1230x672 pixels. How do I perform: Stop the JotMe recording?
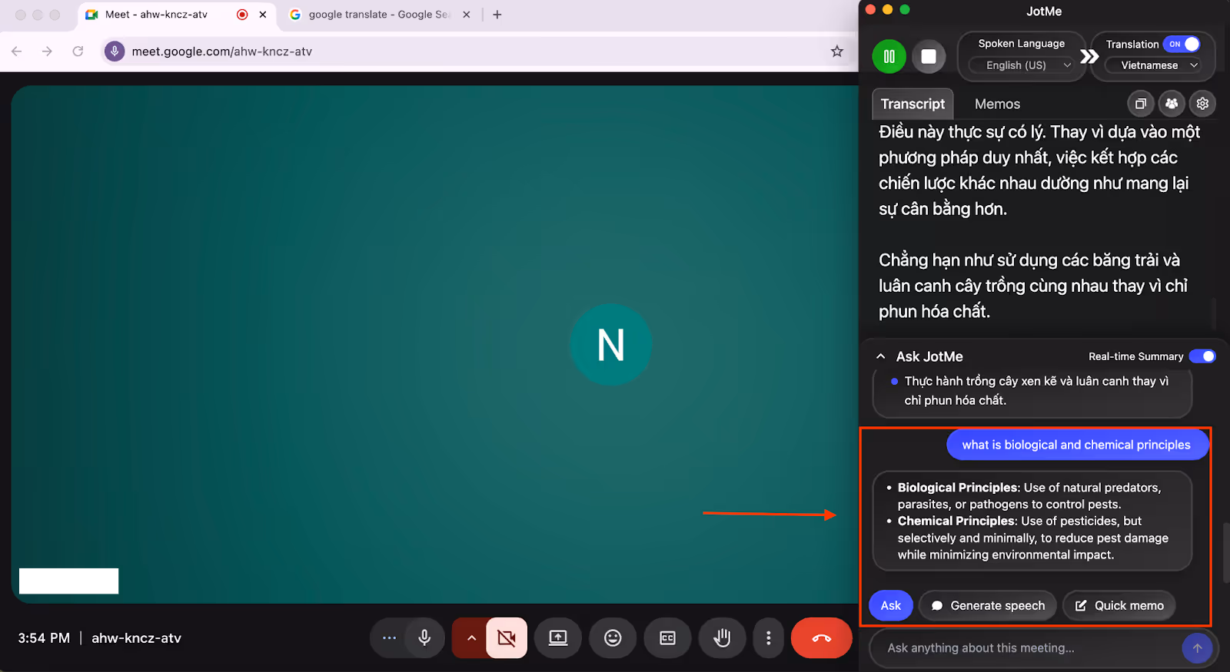929,57
